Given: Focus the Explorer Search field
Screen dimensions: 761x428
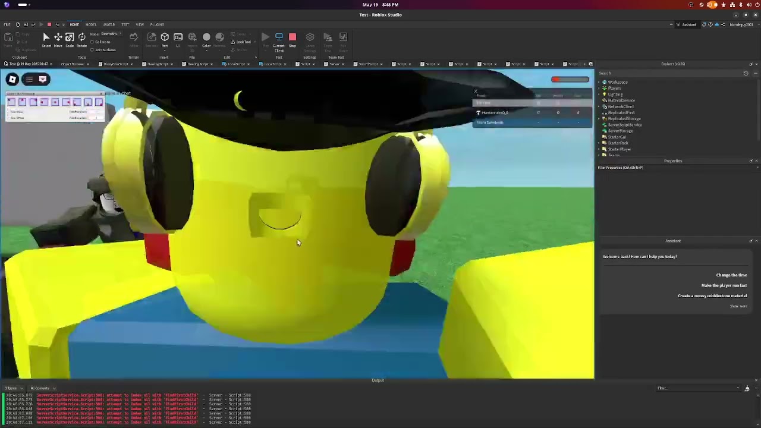Looking at the screenshot, I should click(669, 73).
